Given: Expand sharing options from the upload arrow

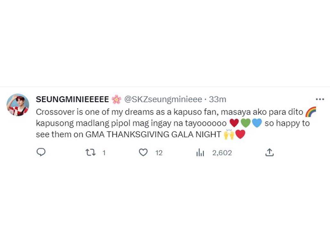Looking at the screenshot, I should click(270, 153).
